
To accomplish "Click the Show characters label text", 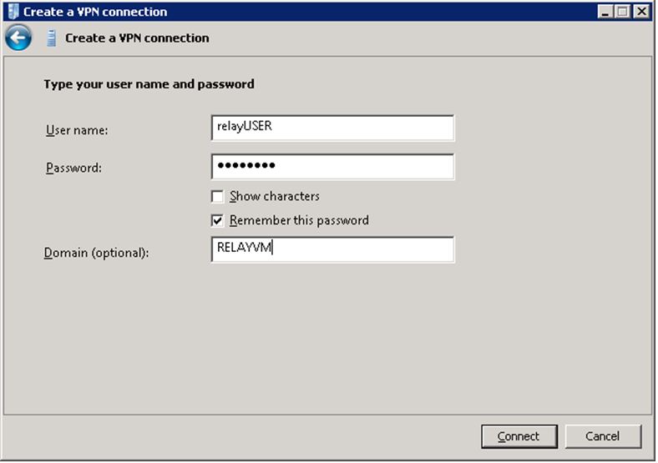I will pyautogui.click(x=275, y=196).
